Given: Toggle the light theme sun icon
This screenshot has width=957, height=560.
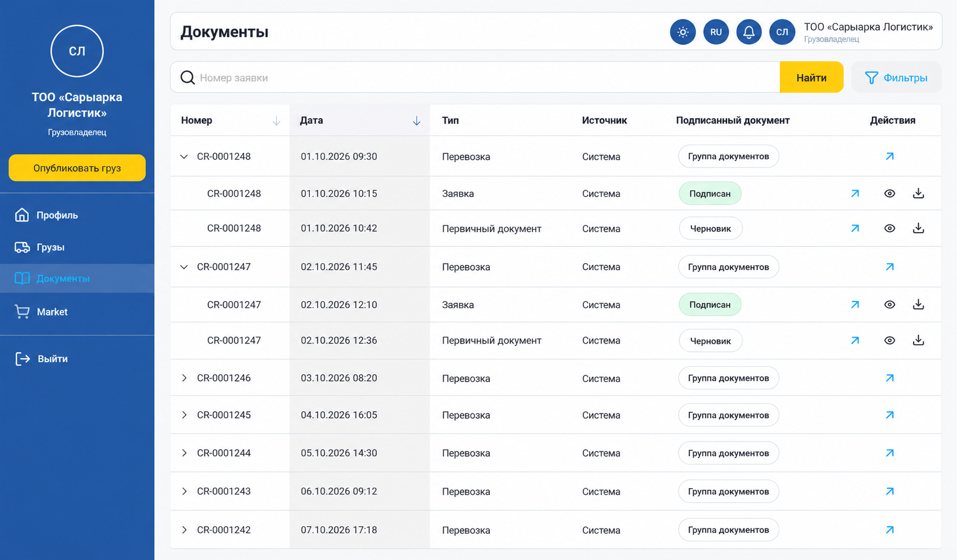Looking at the screenshot, I should (x=683, y=32).
